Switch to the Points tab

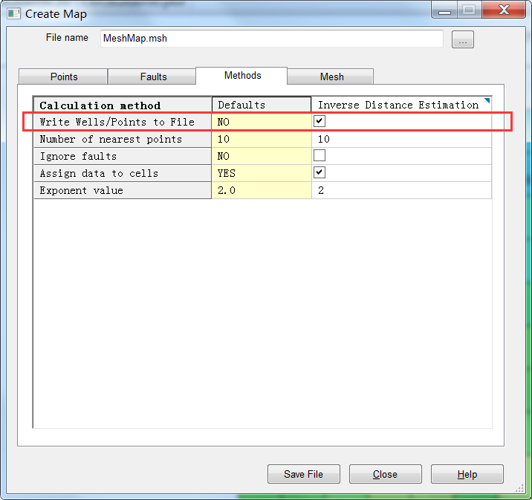pos(64,77)
